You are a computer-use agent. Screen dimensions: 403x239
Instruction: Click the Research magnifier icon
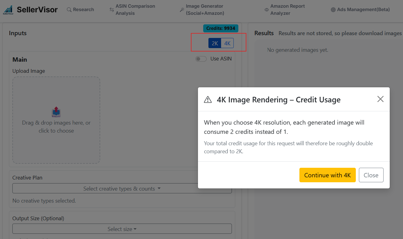69,10
